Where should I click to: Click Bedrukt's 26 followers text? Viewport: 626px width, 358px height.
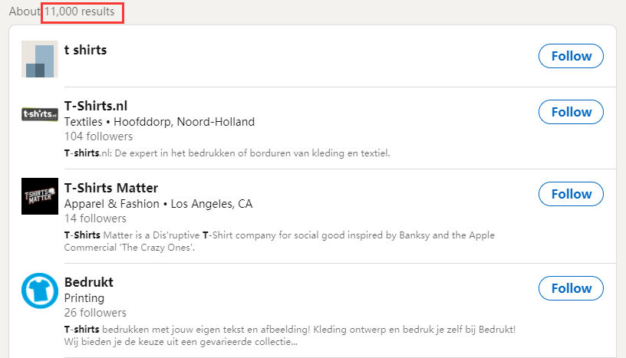[x=96, y=313]
